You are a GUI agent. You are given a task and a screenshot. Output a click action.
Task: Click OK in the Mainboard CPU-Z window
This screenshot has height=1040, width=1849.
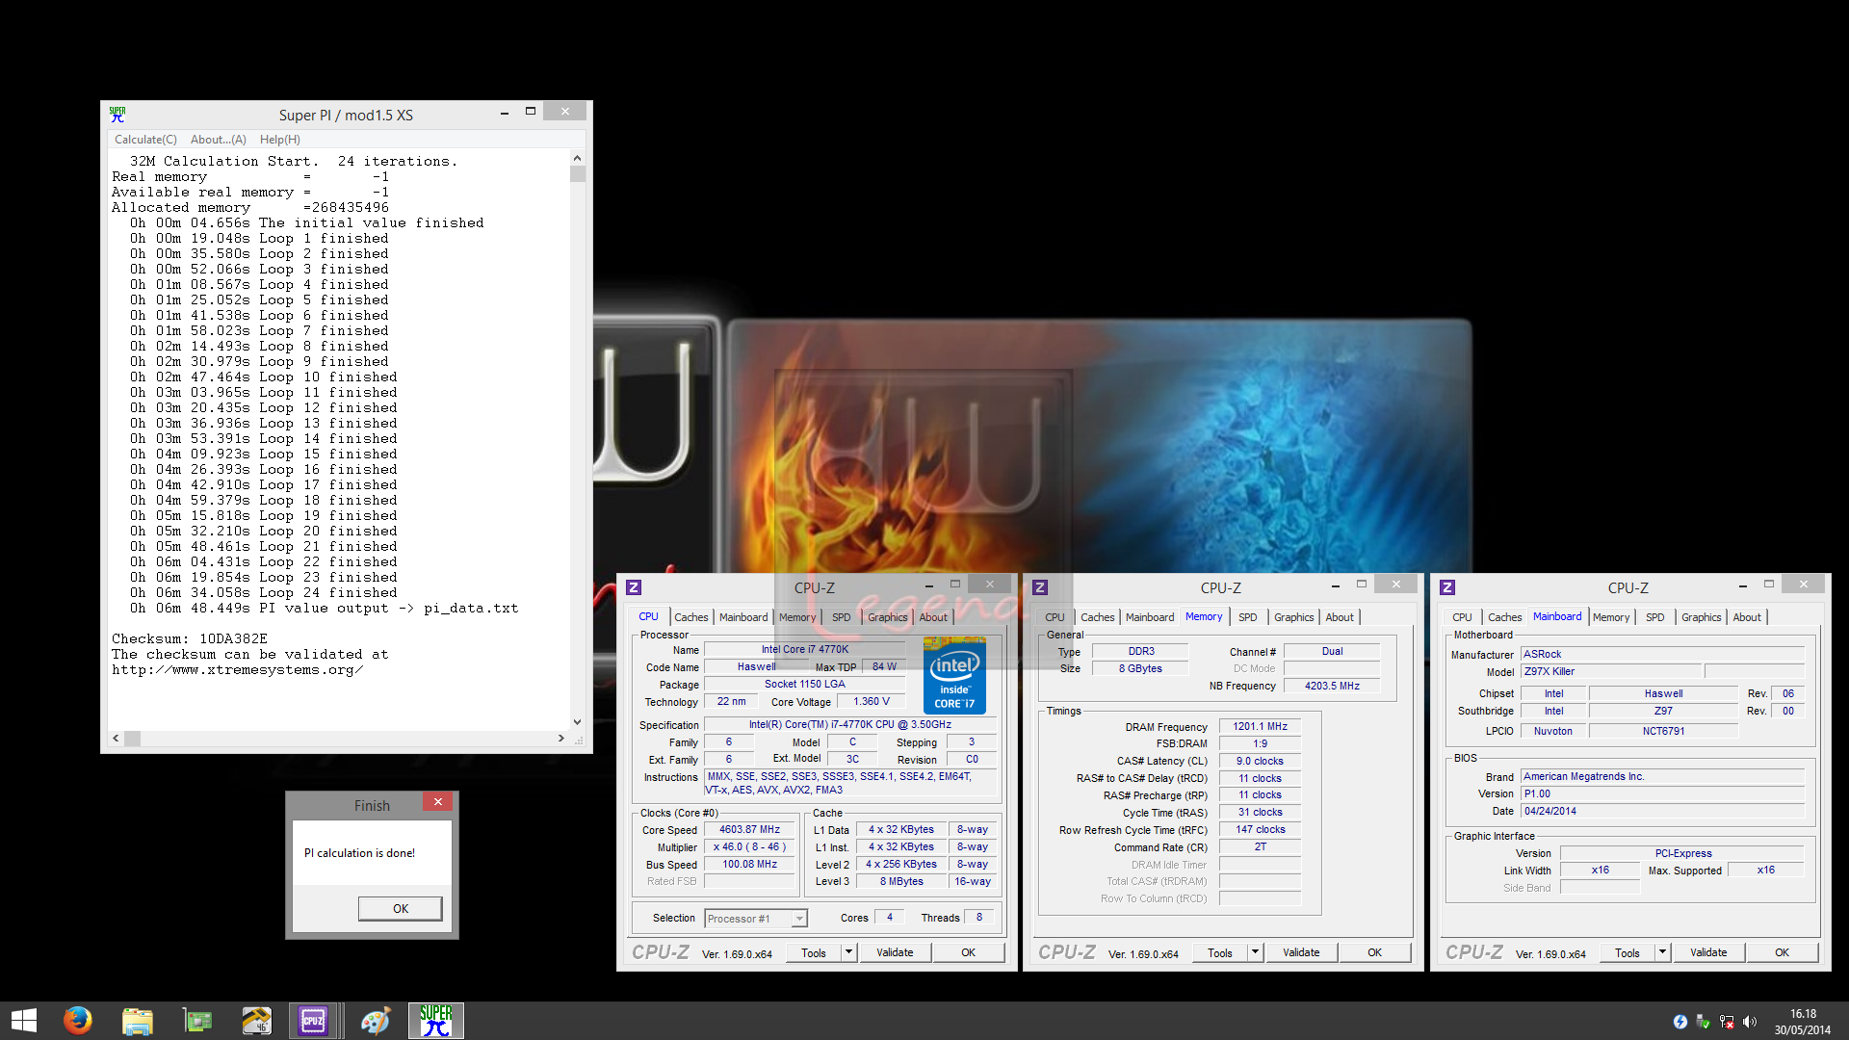[1783, 952]
